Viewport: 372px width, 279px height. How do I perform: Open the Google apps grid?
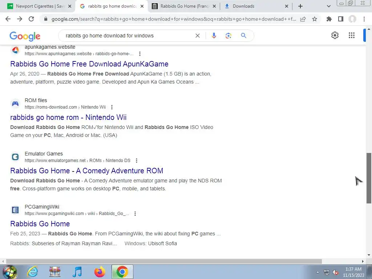pos(352,35)
